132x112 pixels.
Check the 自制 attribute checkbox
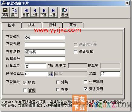(x=25, y=90)
